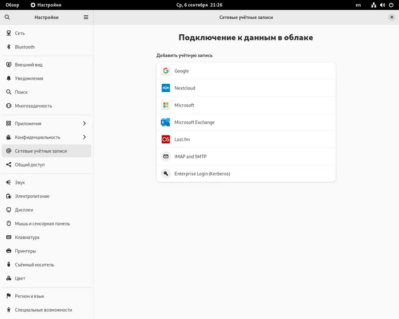Click the Last.fm logo icon
This screenshot has height=319, width=399.
click(x=166, y=140)
